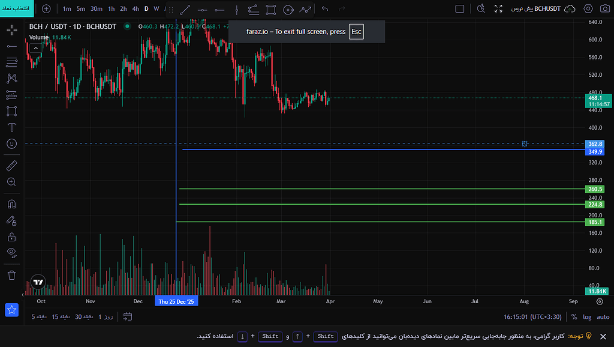Screen dimensions: 614x347
Task: Click the Thu 25 Dec '25 date marker
Action: point(176,301)
